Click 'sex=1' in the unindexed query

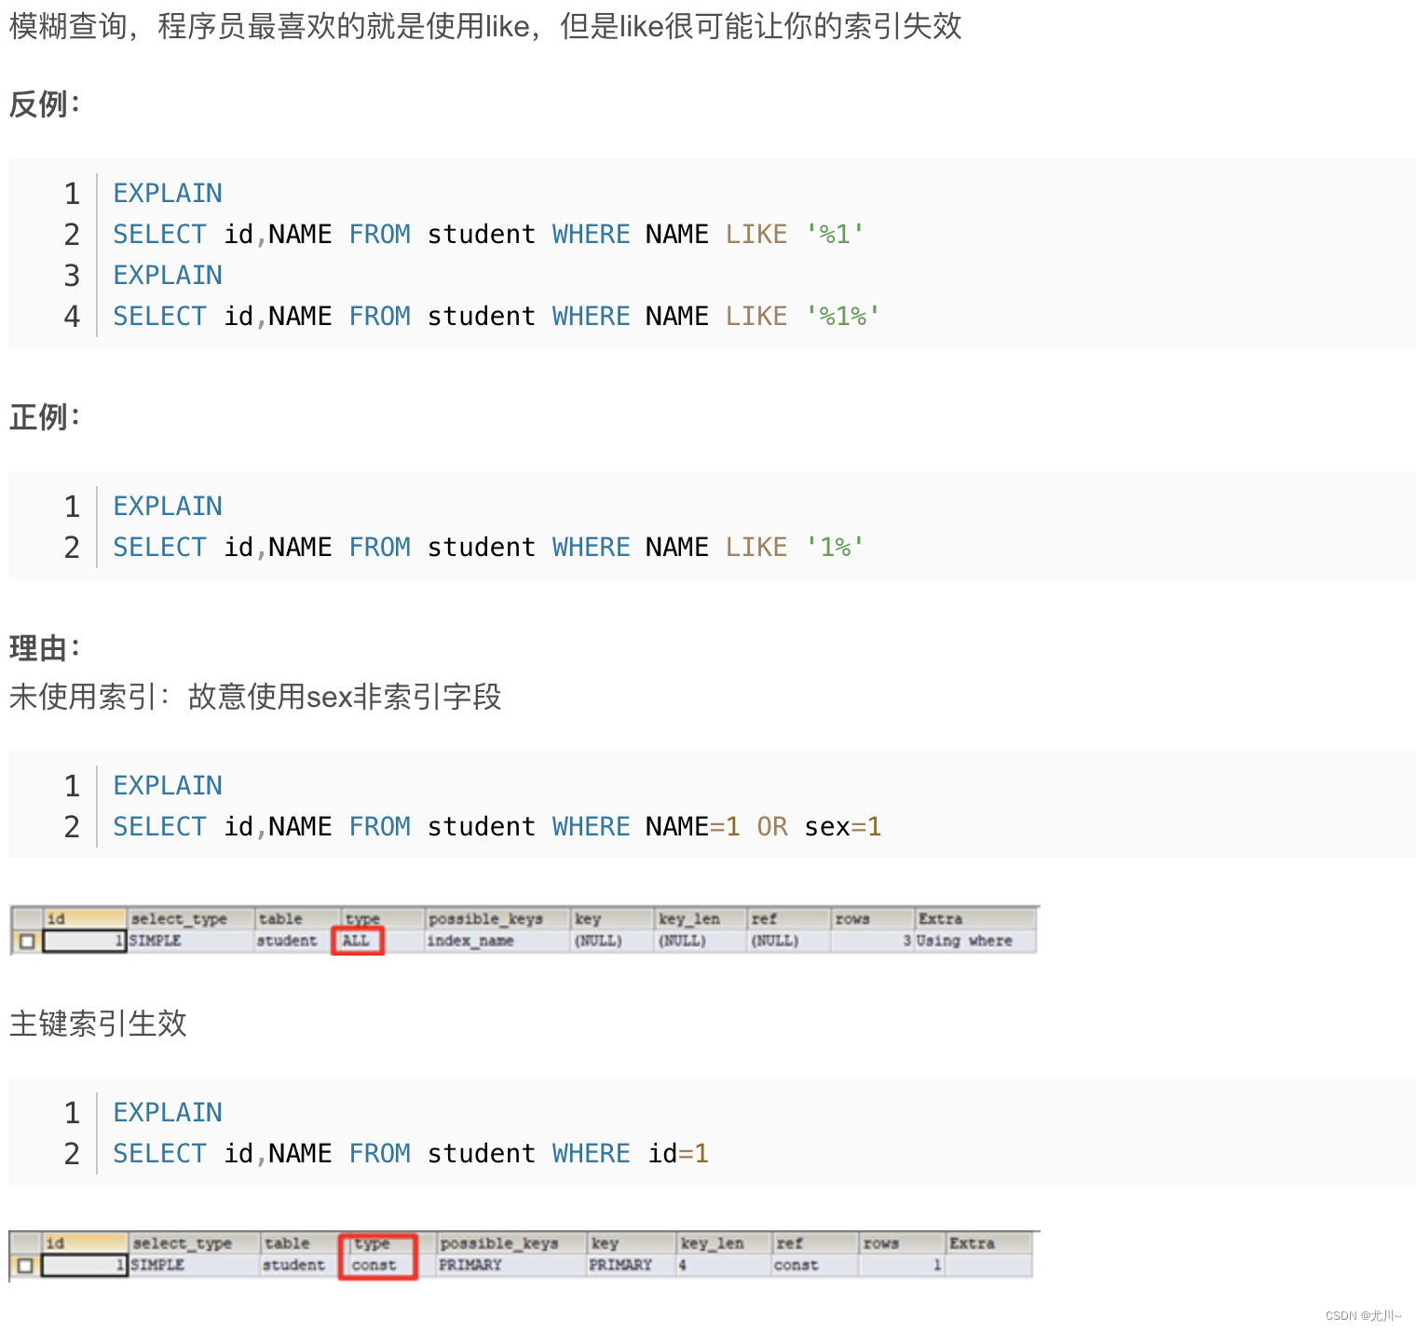[843, 827]
